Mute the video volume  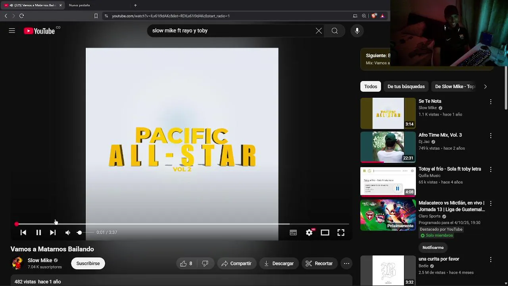pyautogui.click(x=68, y=232)
